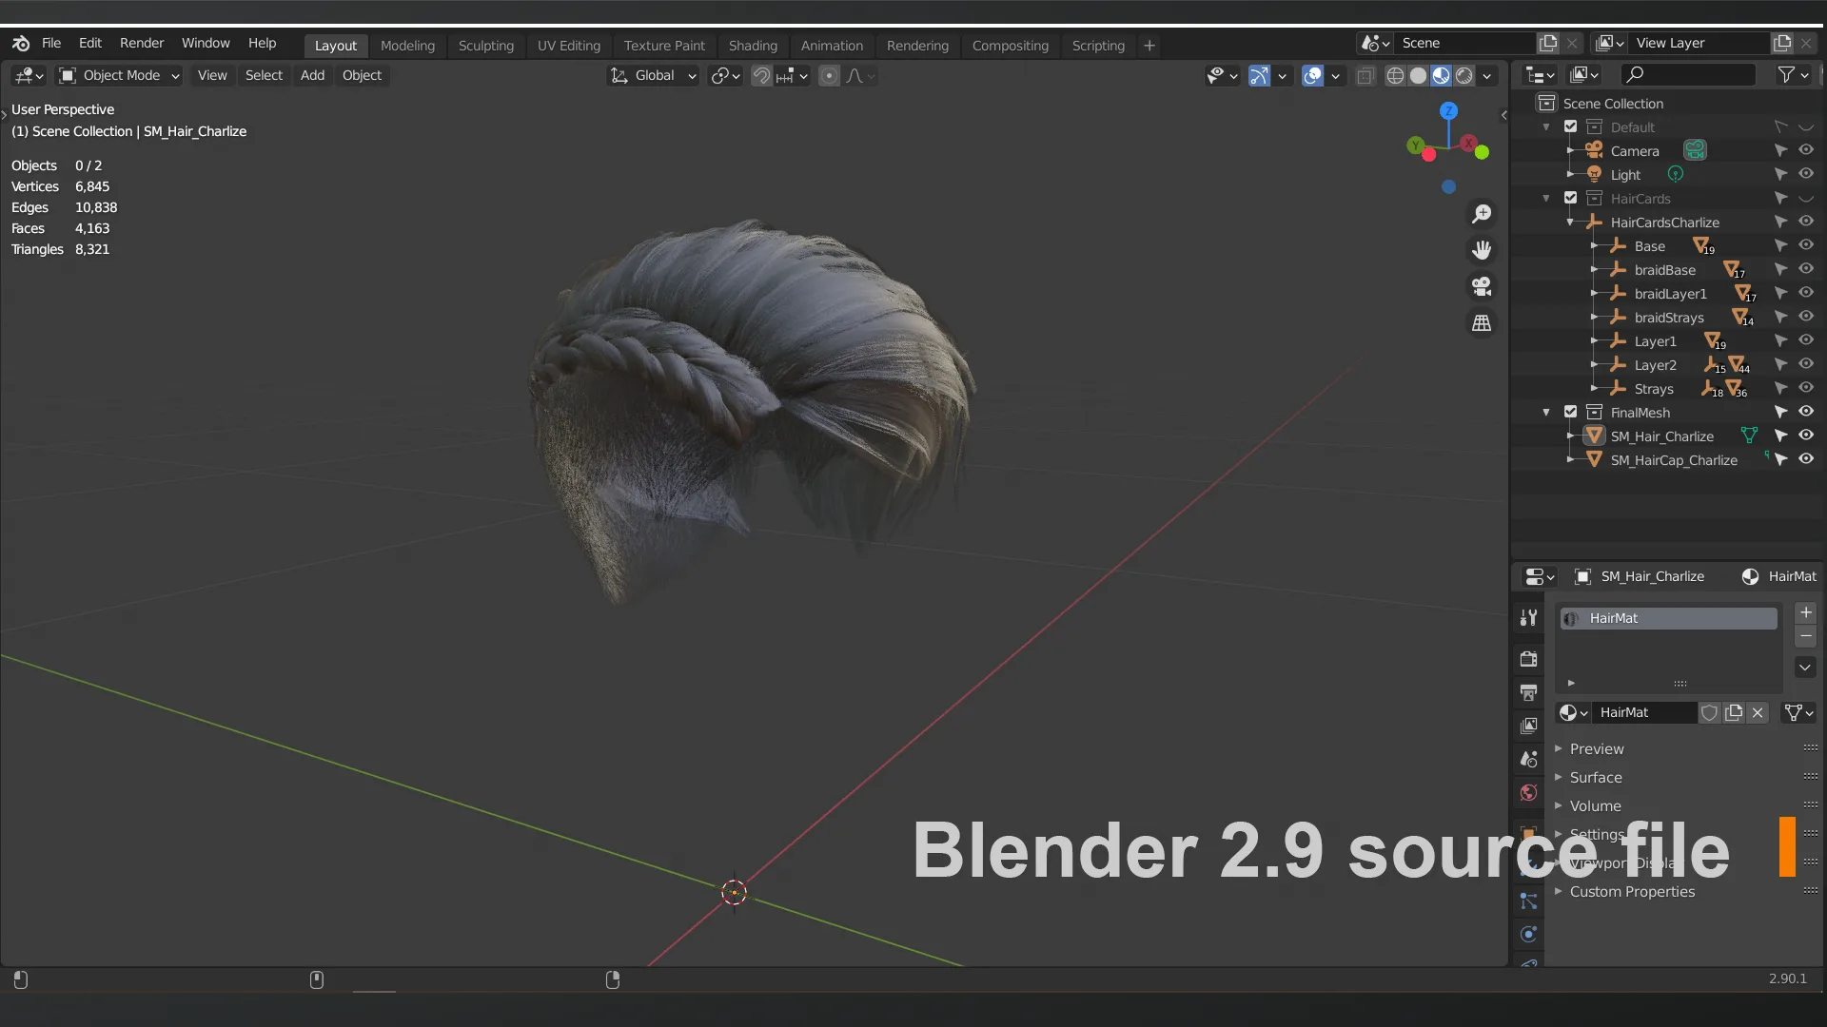1827x1027 pixels.
Task: Switch to the Shading workspace tab
Action: coord(753,45)
